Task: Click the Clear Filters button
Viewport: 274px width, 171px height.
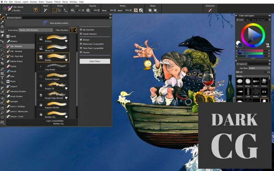Action: click(x=95, y=61)
